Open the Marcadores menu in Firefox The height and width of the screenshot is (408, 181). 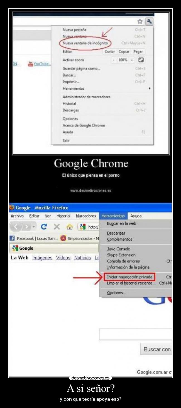pyautogui.click(x=86, y=216)
